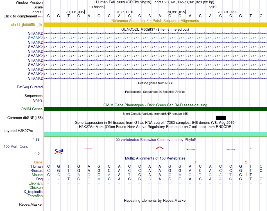The width and height of the screenshot is (267, 211).
Task: Click the teal H3K27Ac signal bar
Action: pyautogui.click(x=155, y=134)
